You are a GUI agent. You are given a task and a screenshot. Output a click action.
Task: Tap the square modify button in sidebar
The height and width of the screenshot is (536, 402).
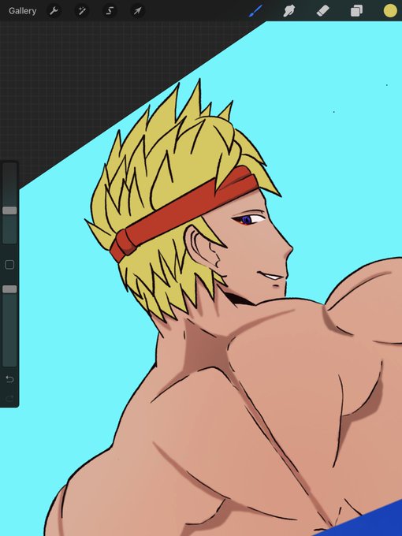(x=9, y=265)
